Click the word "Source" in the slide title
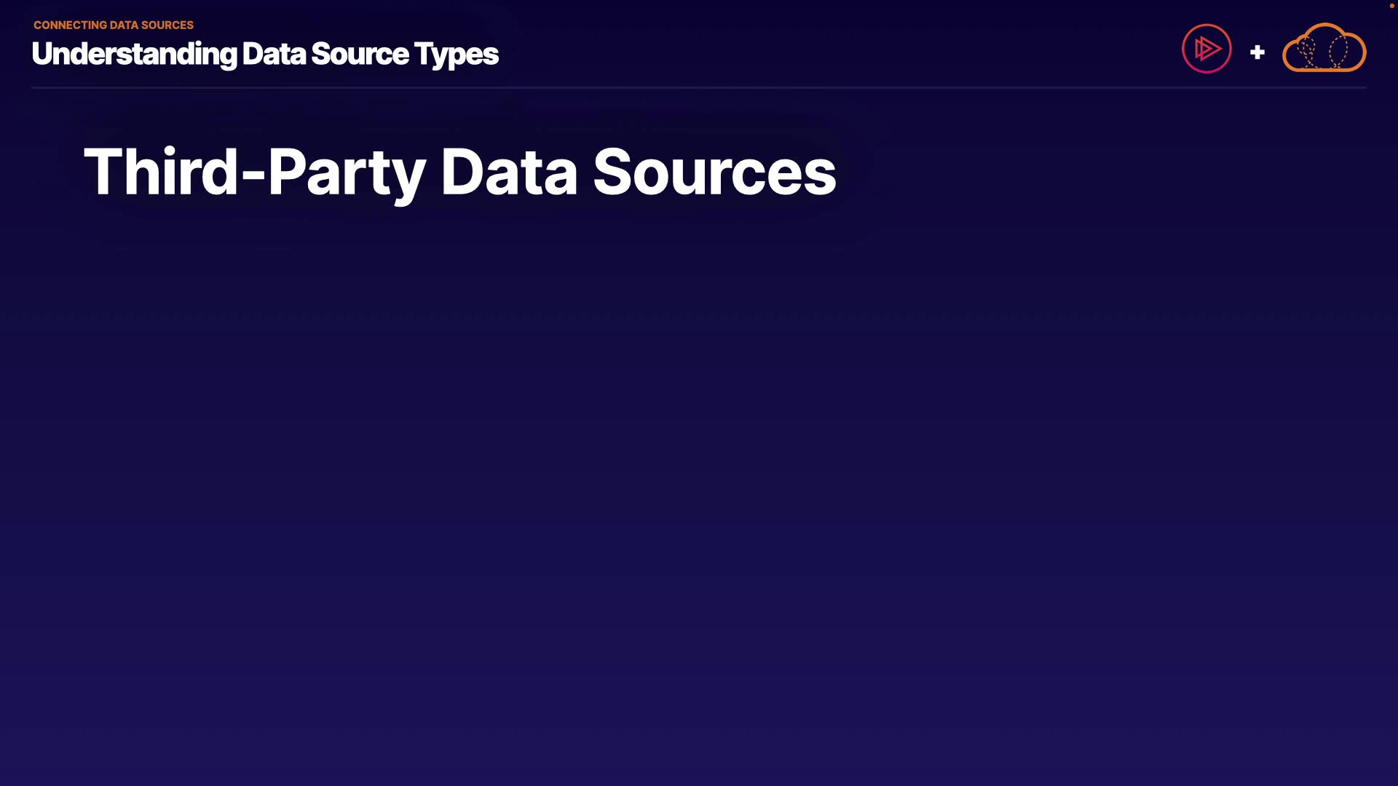This screenshot has width=1398, height=786. (360, 54)
